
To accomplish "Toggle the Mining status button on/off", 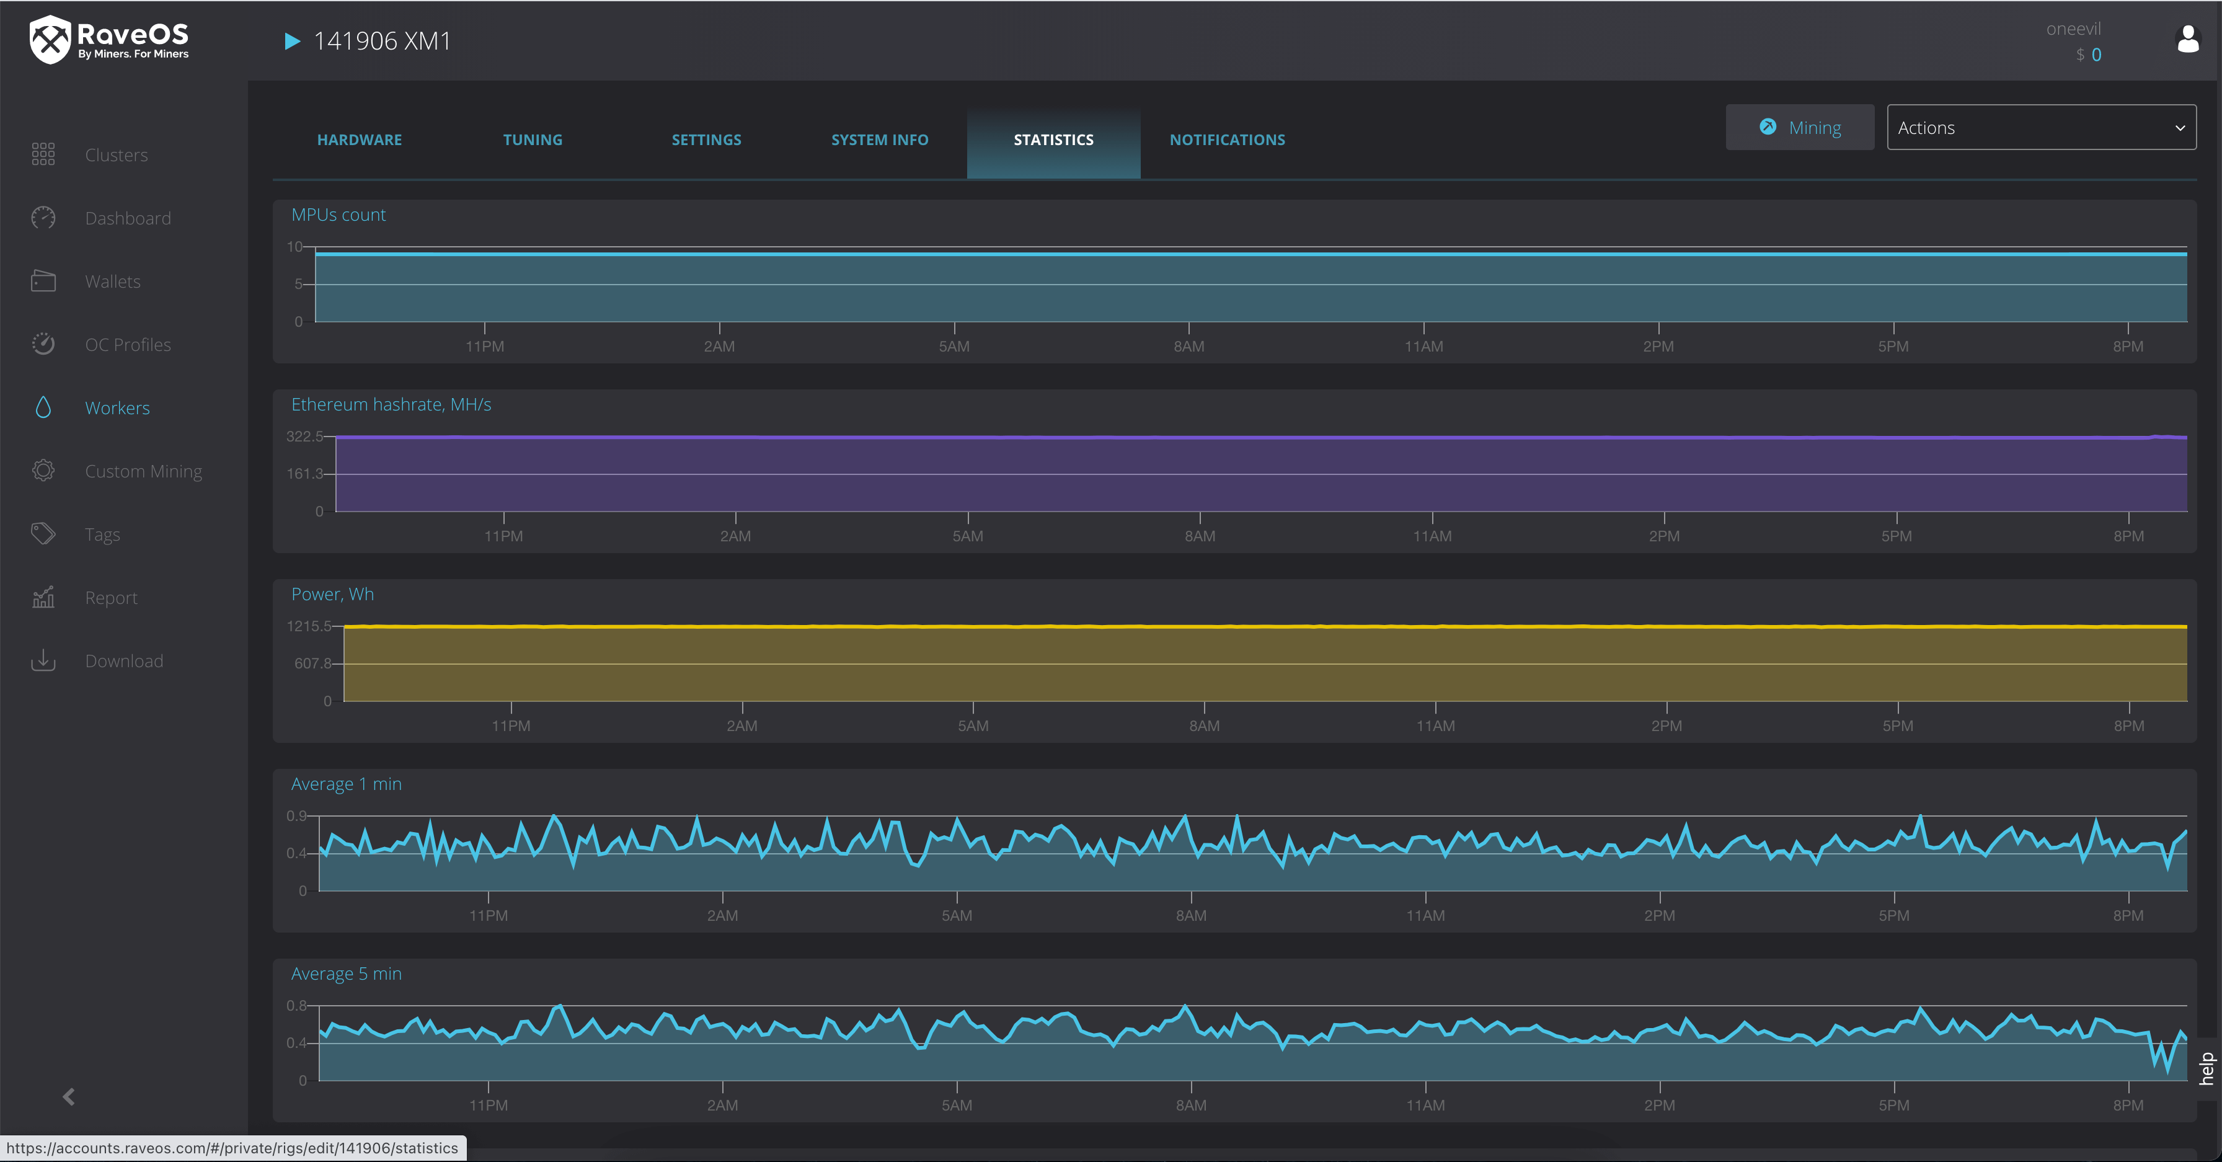I will [1797, 126].
